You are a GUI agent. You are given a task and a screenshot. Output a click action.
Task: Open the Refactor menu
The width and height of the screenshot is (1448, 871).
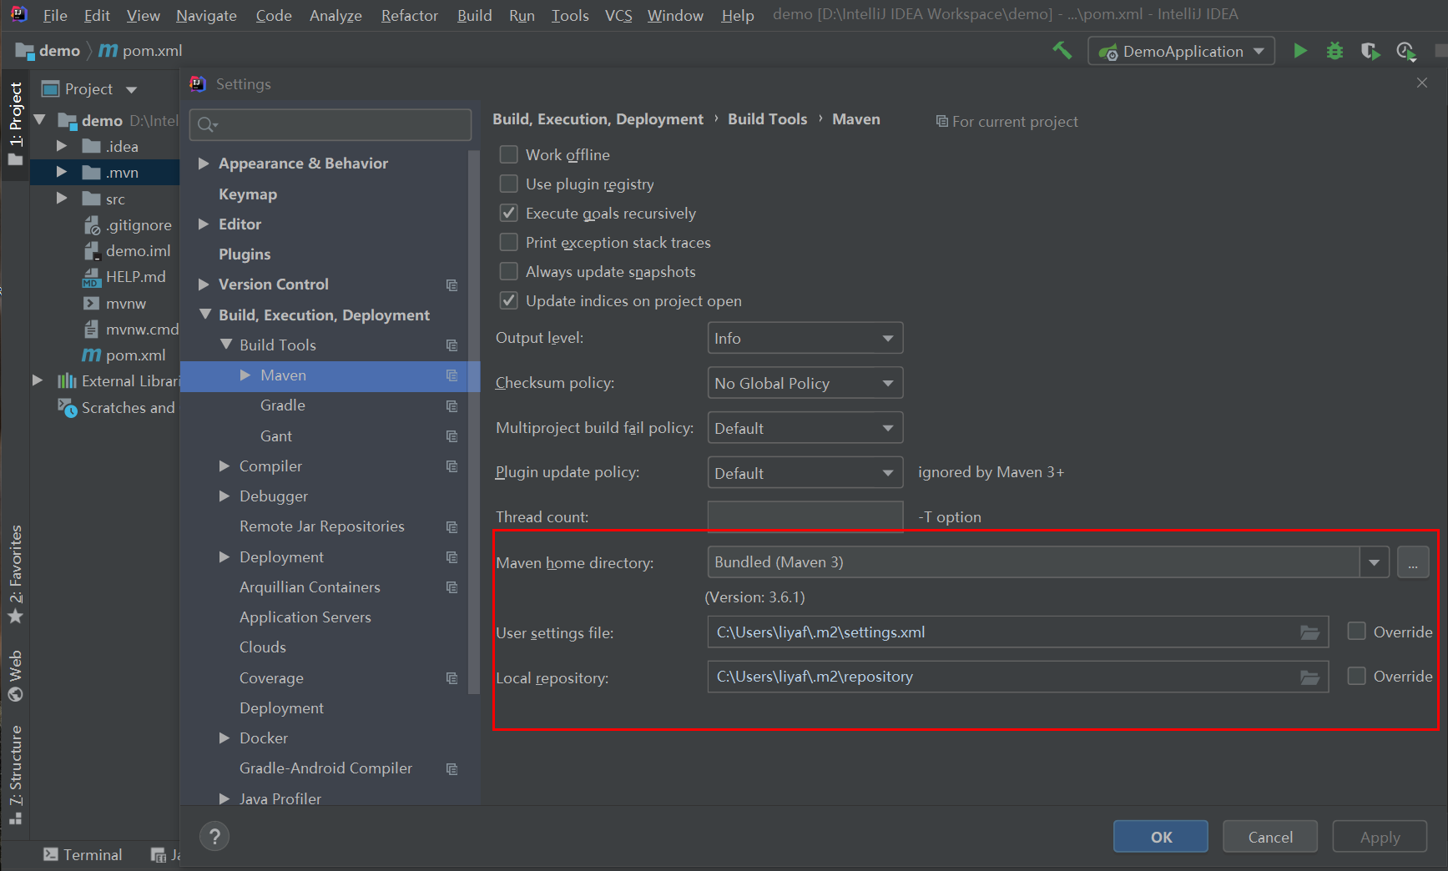pyautogui.click(x=409, y=15)
